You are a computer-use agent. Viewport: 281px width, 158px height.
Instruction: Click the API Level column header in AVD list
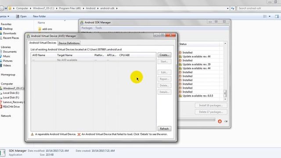112,55
